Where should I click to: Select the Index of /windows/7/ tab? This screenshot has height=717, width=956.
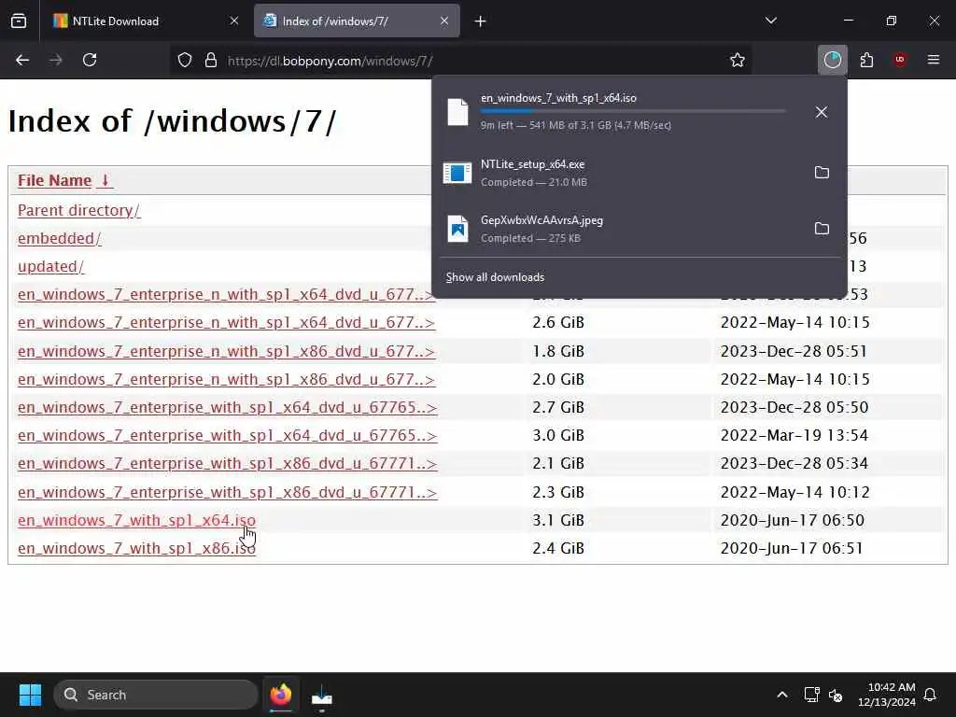[x=357, y=21]
